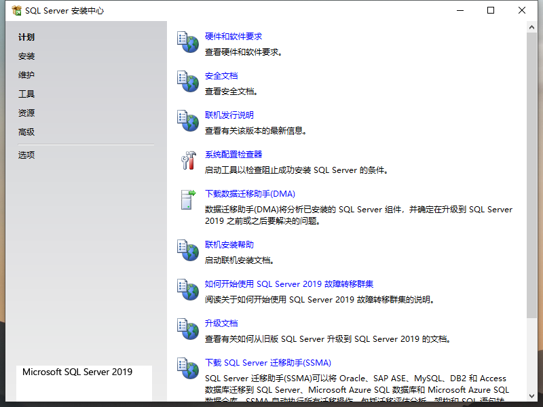Click the globe icon next to 升级文档
Viewport: 543px width, 407px height.
[x=188, y=329]
